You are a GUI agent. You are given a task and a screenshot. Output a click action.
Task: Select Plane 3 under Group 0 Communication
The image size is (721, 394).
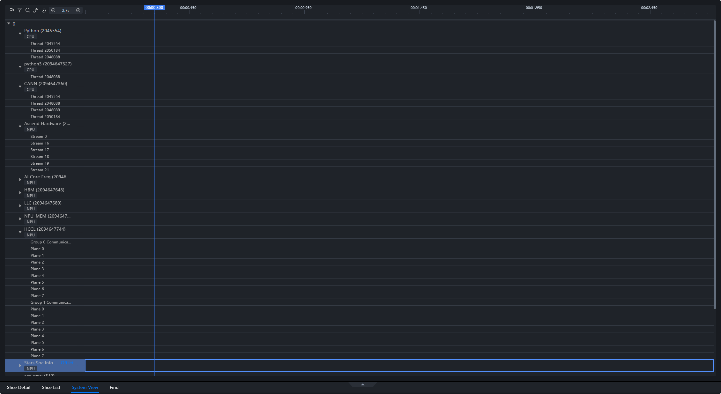click(45, 269)
